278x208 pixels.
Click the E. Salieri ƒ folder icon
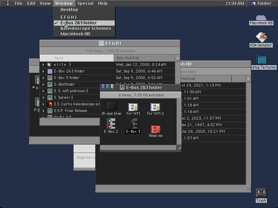(x=50, y=98)
